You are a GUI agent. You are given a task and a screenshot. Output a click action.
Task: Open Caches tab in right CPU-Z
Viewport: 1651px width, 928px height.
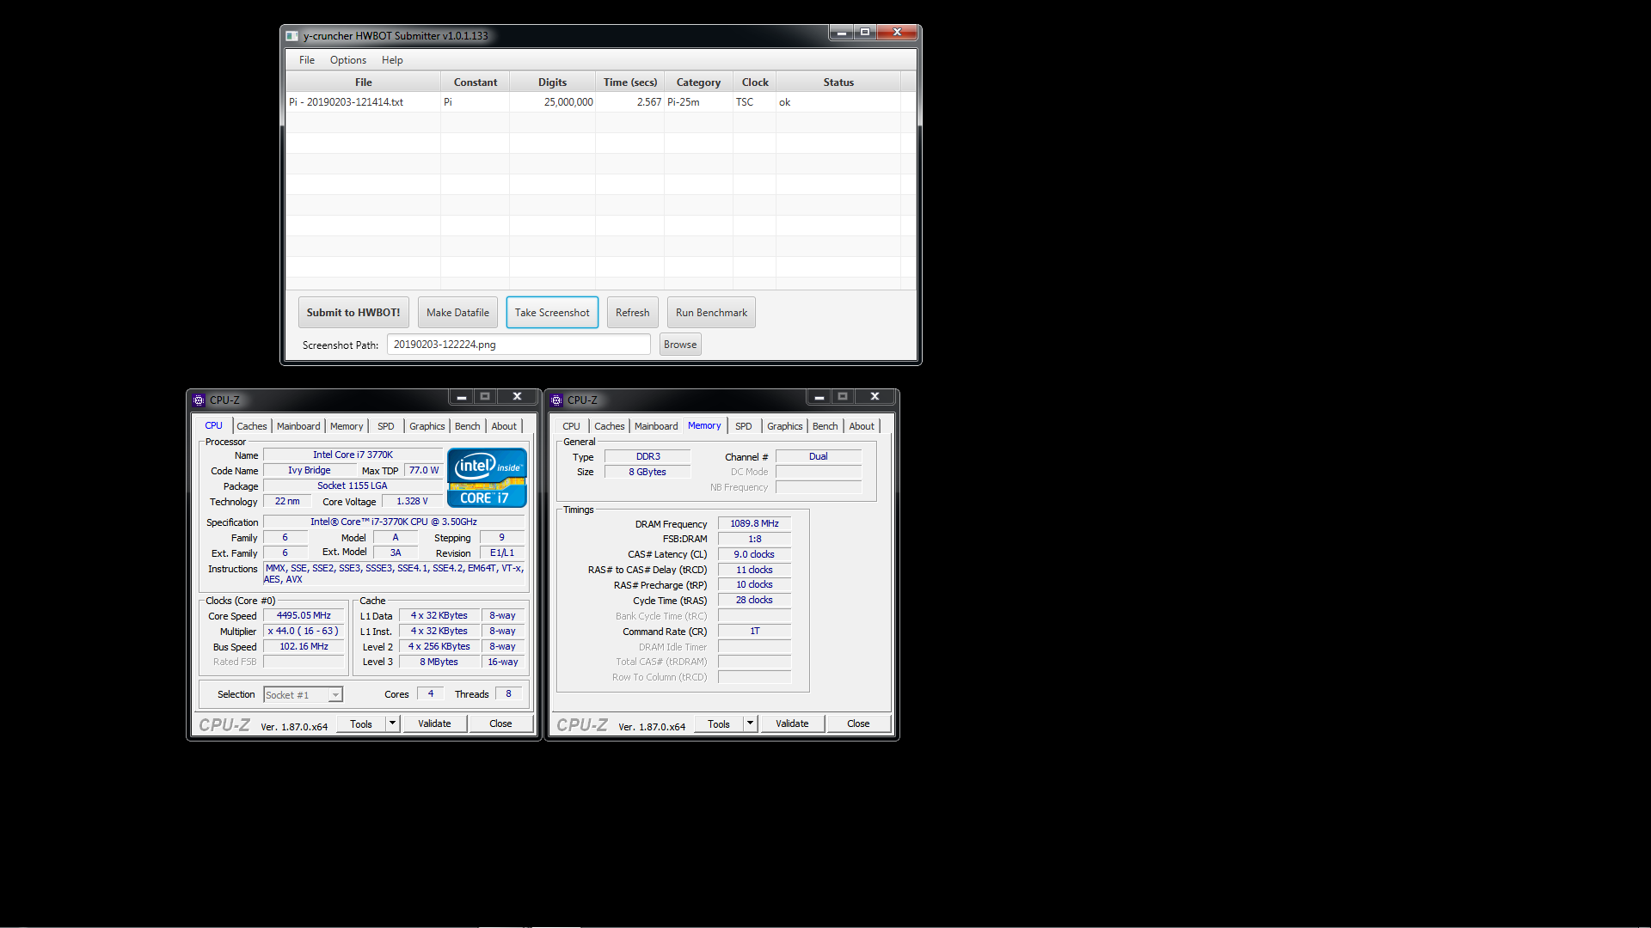coord(610,426)
